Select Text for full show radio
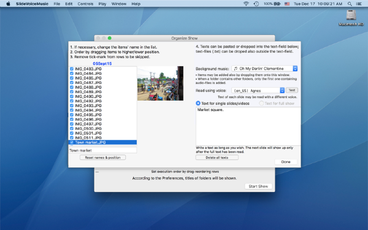 click(x=261, y=103)
